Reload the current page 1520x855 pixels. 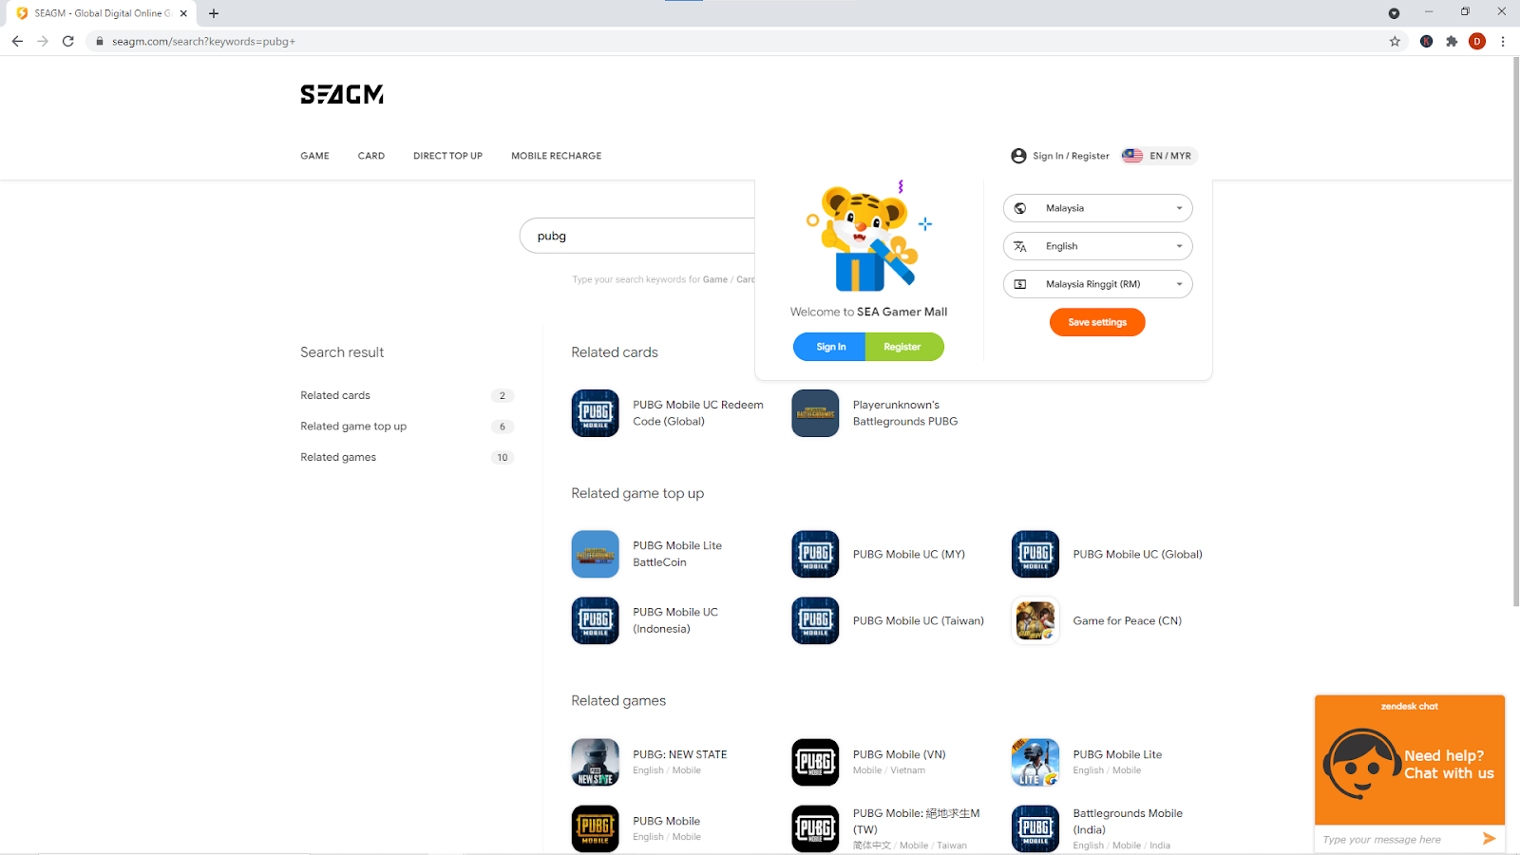click(x=68, y=41)
